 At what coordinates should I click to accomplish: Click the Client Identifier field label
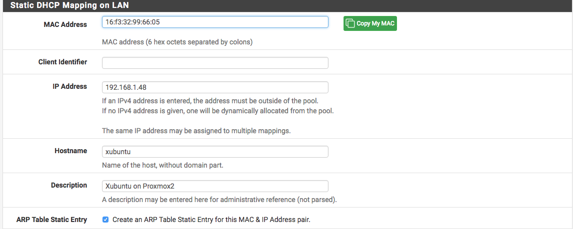[62, 62]
